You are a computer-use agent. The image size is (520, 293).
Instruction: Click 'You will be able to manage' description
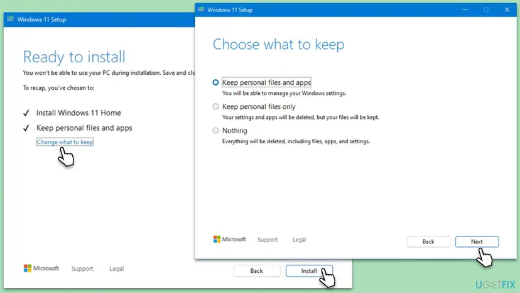(x=284, y=93)
